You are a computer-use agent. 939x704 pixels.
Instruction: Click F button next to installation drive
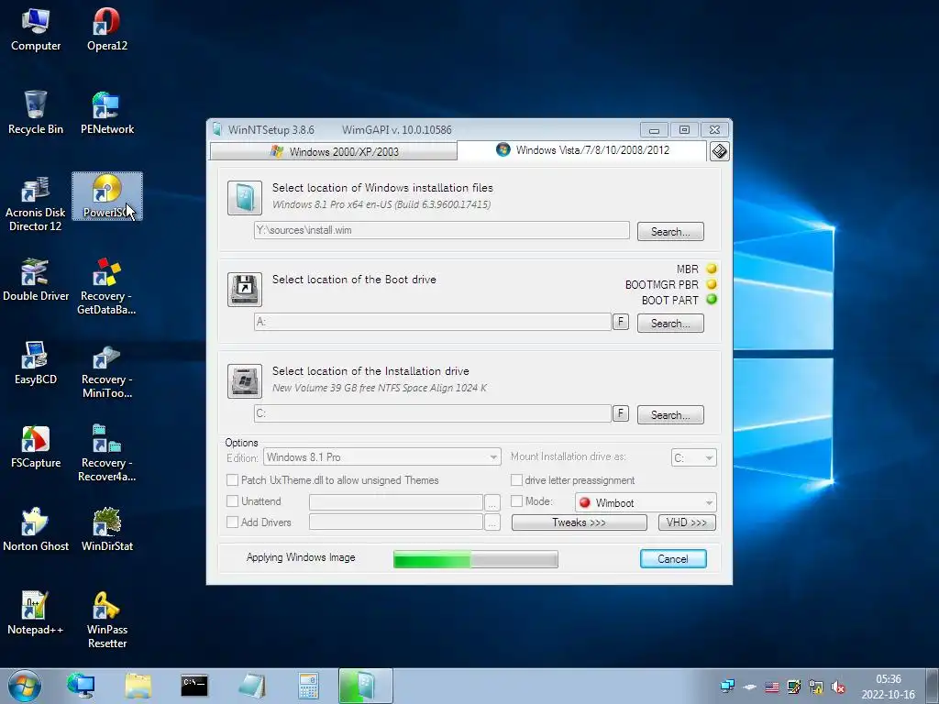(621, 413)
